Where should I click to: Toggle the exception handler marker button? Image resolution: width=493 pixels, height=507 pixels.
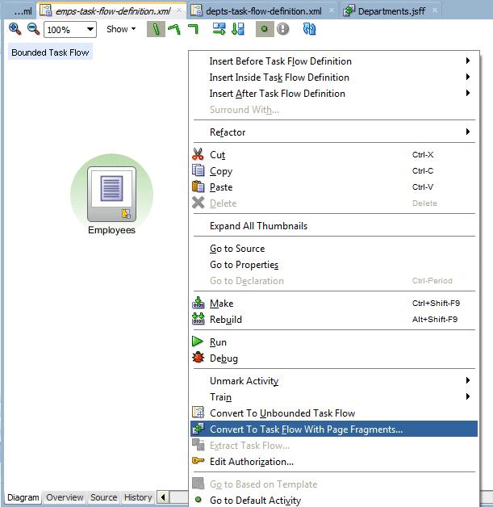[x=283, y=29]
